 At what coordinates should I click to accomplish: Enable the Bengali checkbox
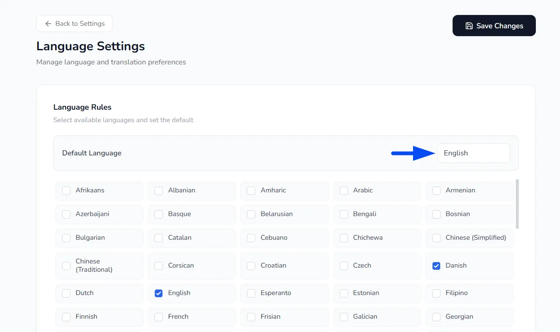point(344,214)
